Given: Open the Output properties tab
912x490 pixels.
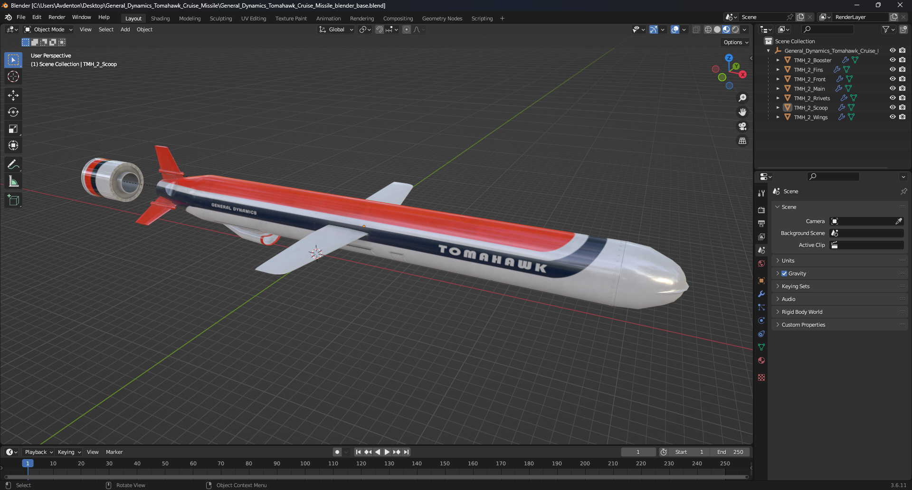Looking at the screenshot, I should 761,223.
